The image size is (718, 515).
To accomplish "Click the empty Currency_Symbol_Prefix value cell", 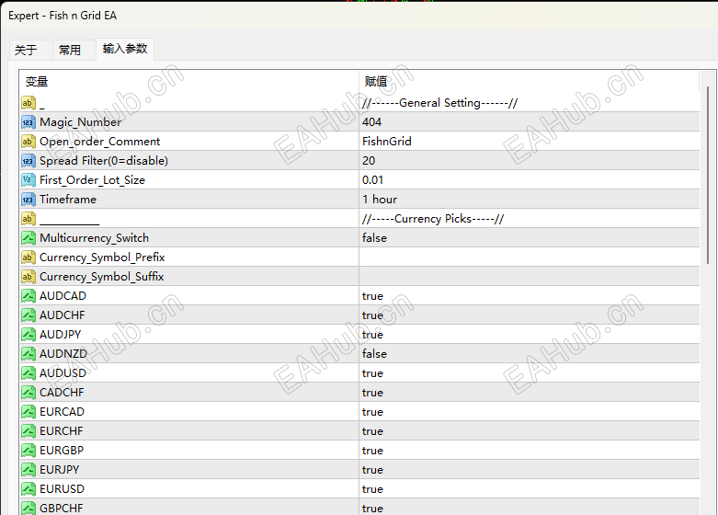I will [x=530, y=257].
